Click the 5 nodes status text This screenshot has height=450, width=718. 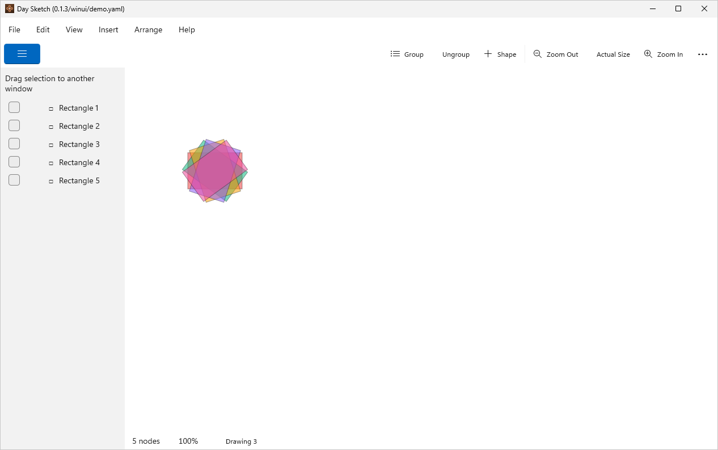point(146,441)
